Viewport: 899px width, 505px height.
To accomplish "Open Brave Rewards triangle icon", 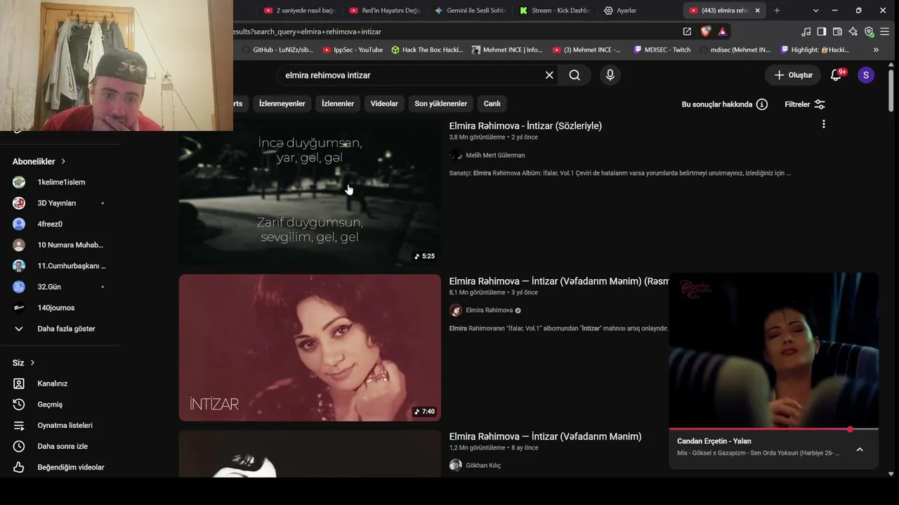I will [722, 31].
